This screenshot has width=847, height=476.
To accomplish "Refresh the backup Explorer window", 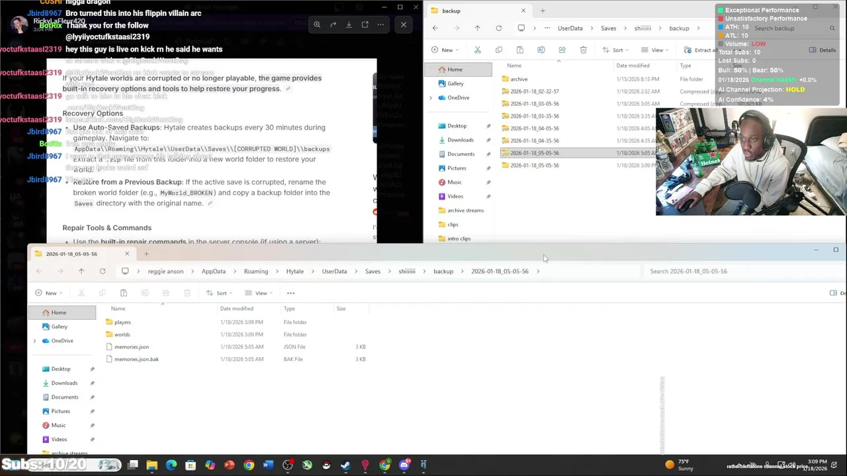I will (498, 28).
